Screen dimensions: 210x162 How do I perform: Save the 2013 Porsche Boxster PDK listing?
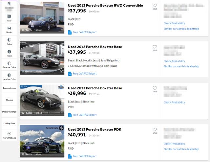coord(155,131)
